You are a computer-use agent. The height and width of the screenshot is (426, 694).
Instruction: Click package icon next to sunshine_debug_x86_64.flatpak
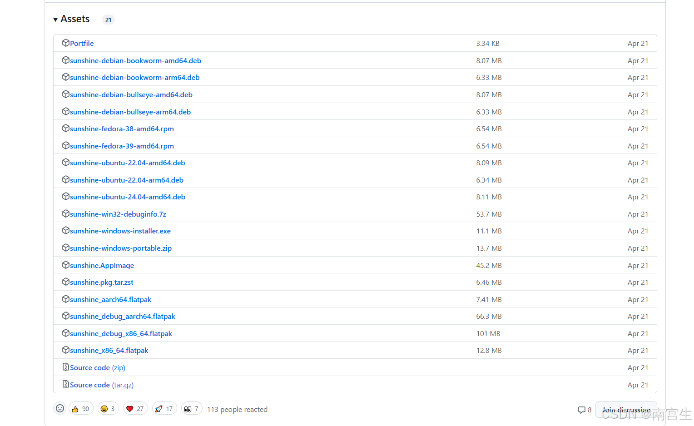[66, 333]
